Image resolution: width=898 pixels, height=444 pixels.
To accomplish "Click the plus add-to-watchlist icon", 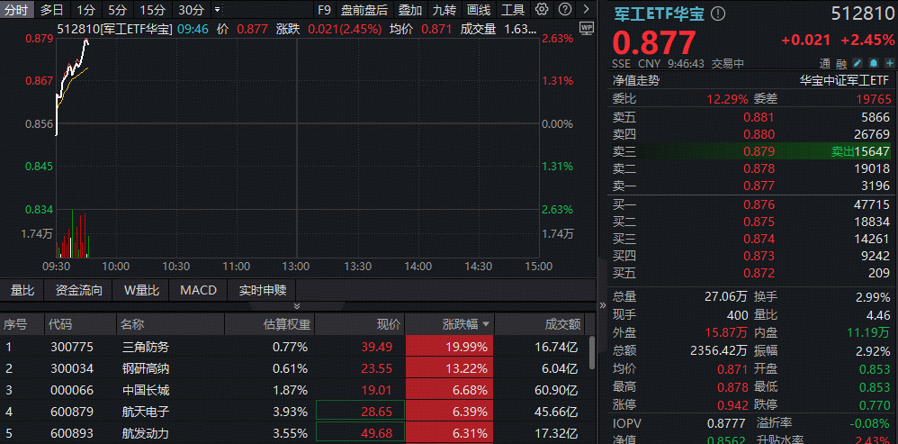I will (886, 64).
